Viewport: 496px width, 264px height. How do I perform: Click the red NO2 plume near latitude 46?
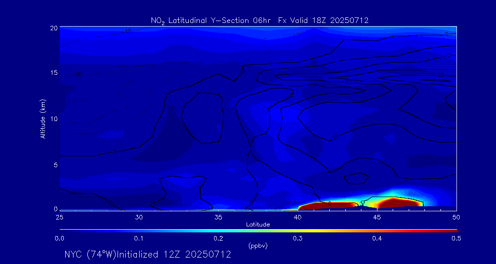tap(399, 203)
